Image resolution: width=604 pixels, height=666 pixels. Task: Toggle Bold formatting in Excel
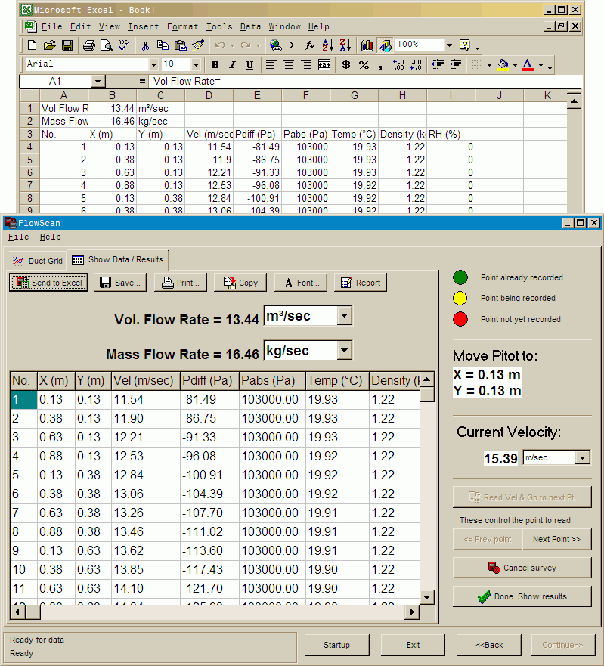tap(215, 65)
